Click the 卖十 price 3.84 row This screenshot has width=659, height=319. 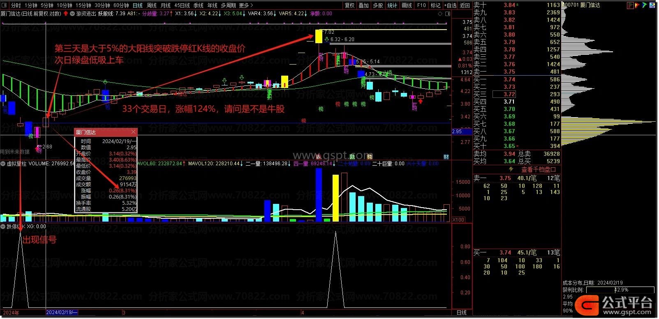(x=517, y=5)
